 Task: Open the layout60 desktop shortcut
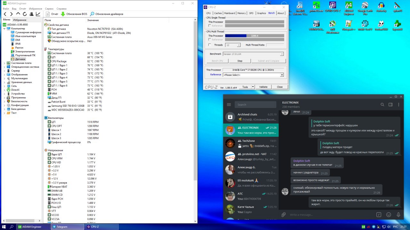[x=398, y=26]
